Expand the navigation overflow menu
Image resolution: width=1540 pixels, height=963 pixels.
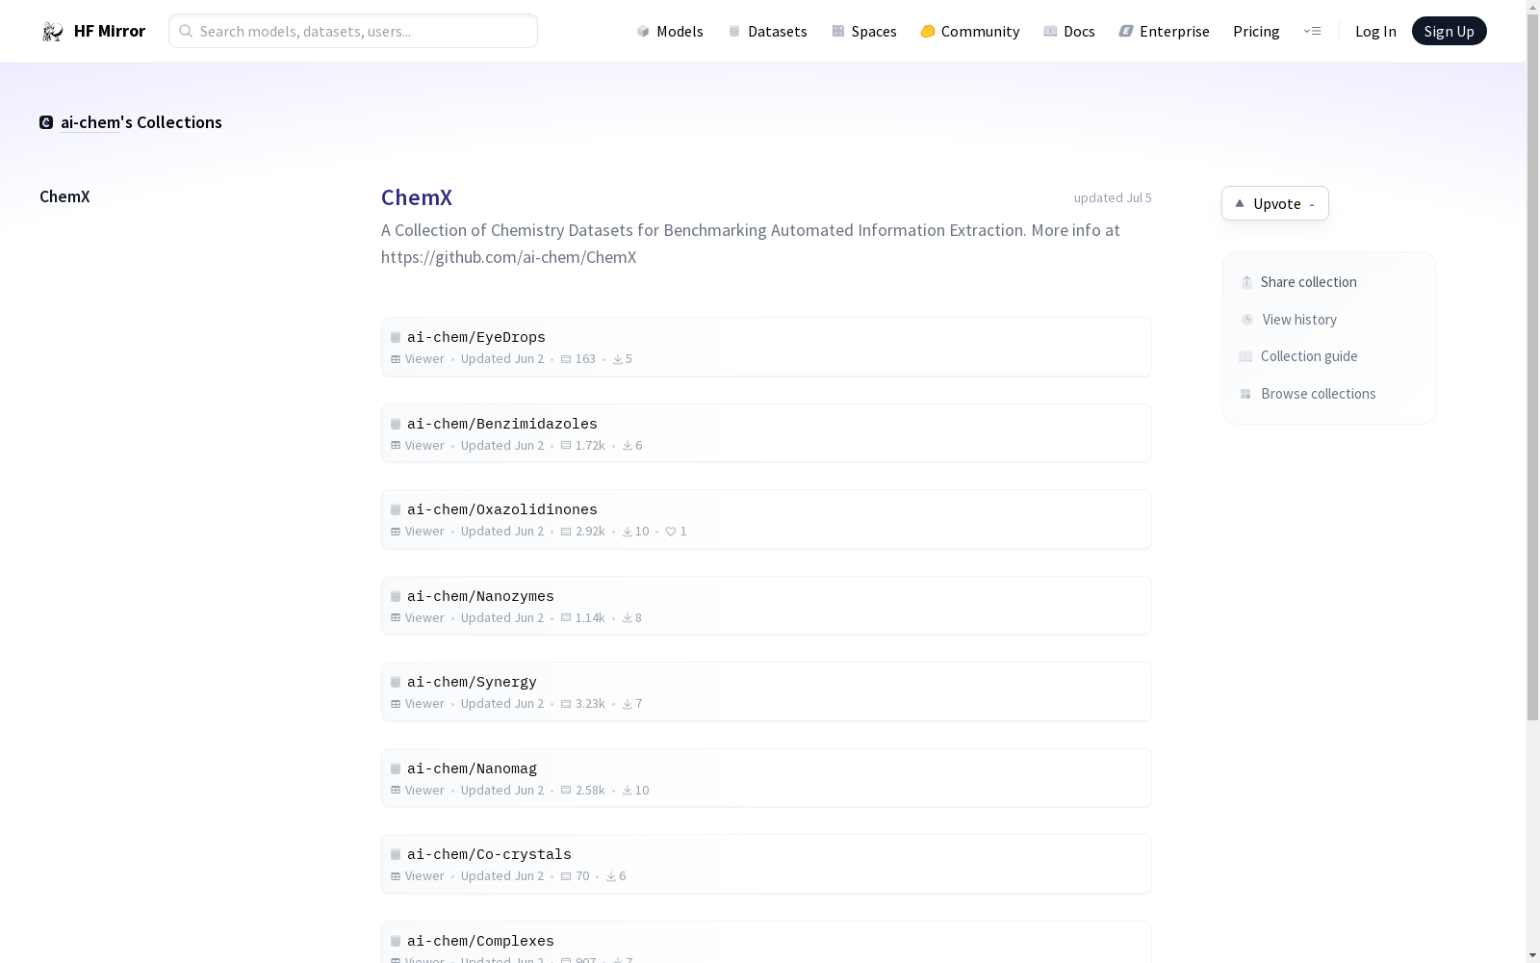click(1312, 32)
